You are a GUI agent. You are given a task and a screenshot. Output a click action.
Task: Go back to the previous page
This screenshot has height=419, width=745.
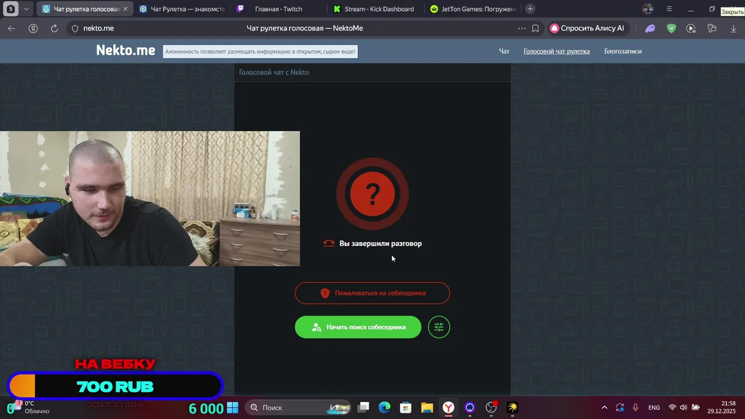12,28
